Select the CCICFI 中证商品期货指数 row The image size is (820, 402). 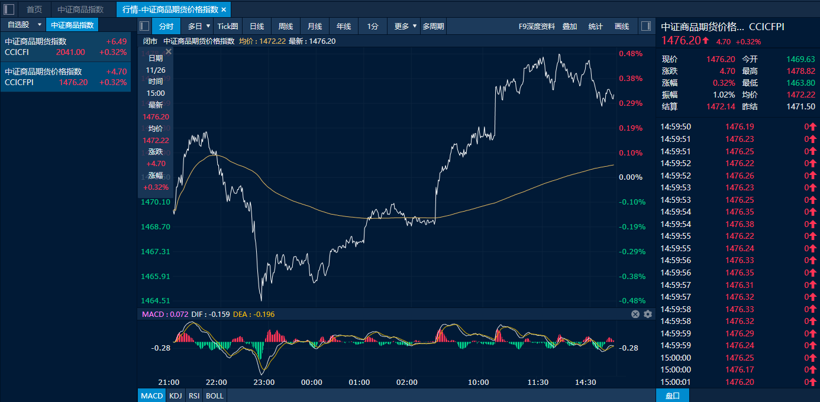[65, 47]
